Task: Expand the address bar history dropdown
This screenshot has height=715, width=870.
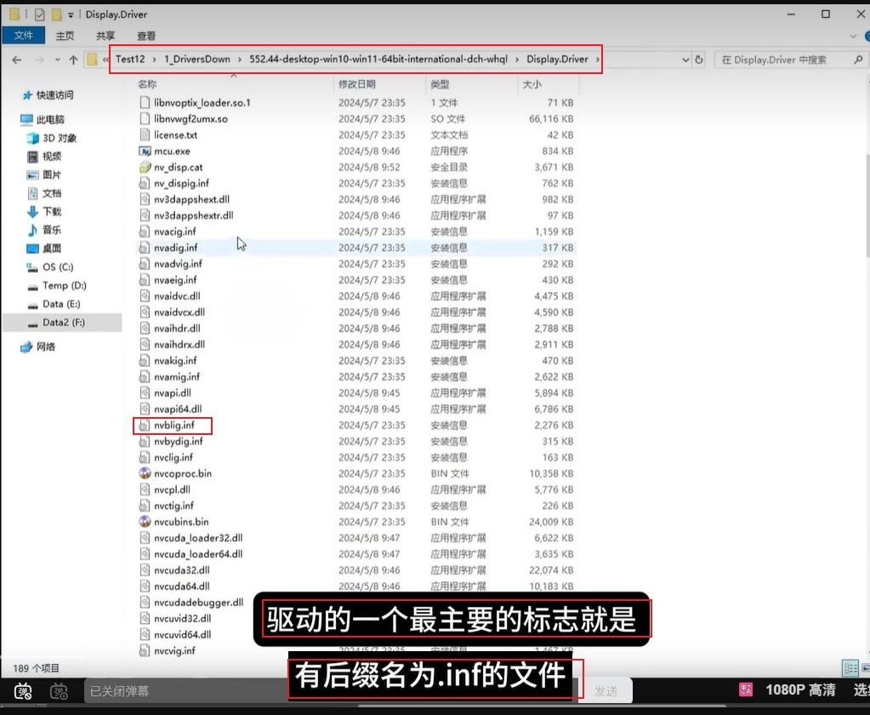Action: point(685,60)
